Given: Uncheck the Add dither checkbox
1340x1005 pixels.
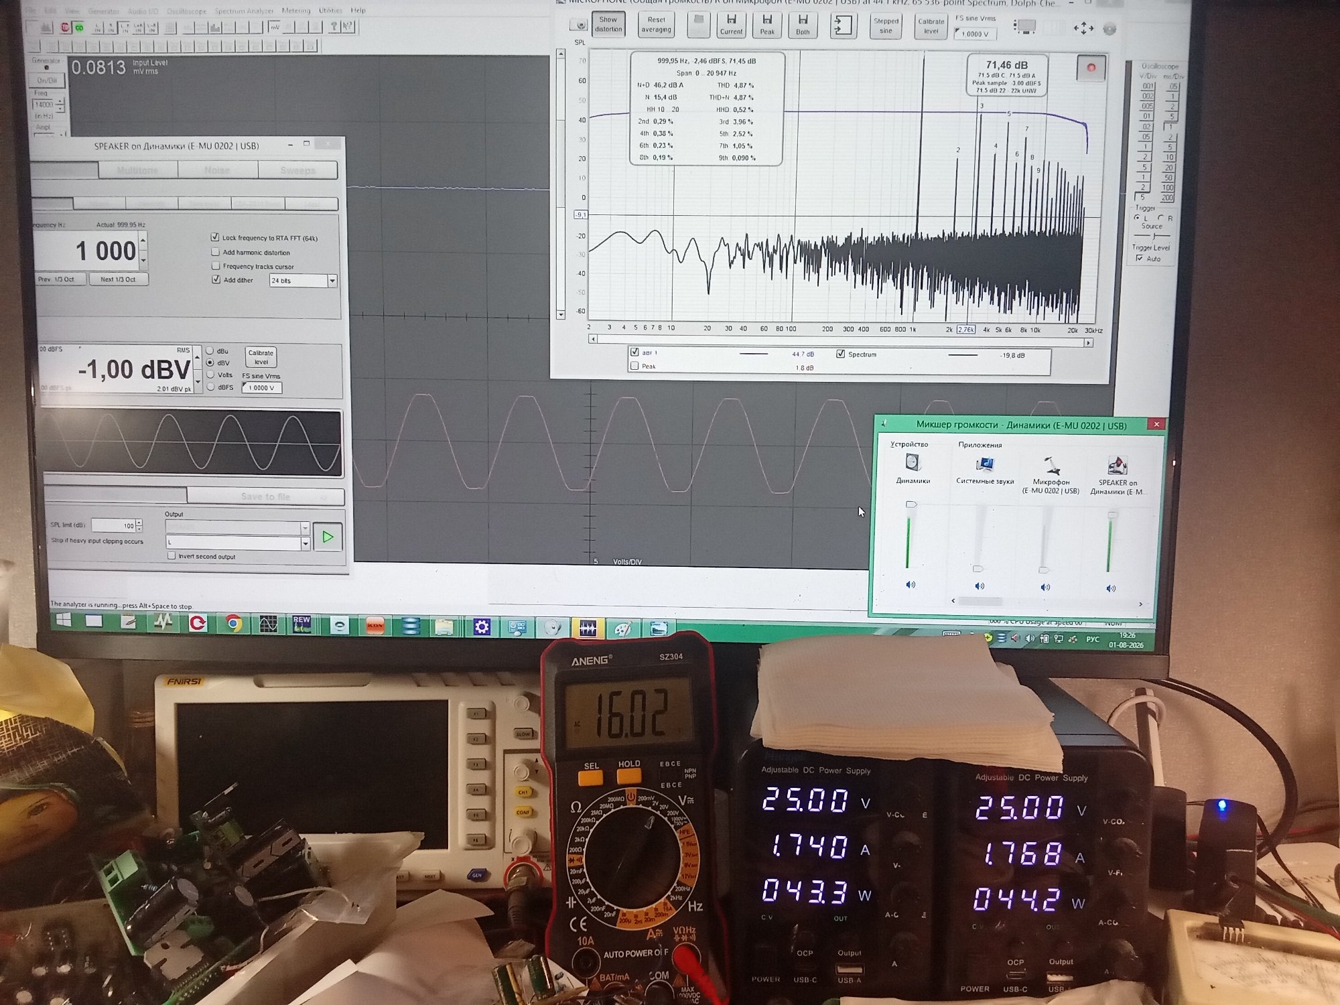Looking at the screenshot, I should point(216,279).
